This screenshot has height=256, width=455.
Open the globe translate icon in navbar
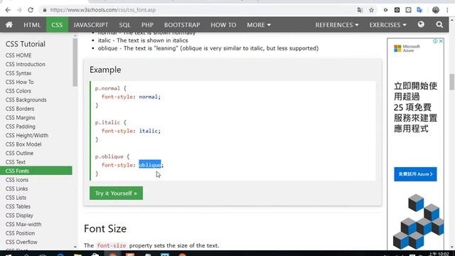tap(421, 24)
